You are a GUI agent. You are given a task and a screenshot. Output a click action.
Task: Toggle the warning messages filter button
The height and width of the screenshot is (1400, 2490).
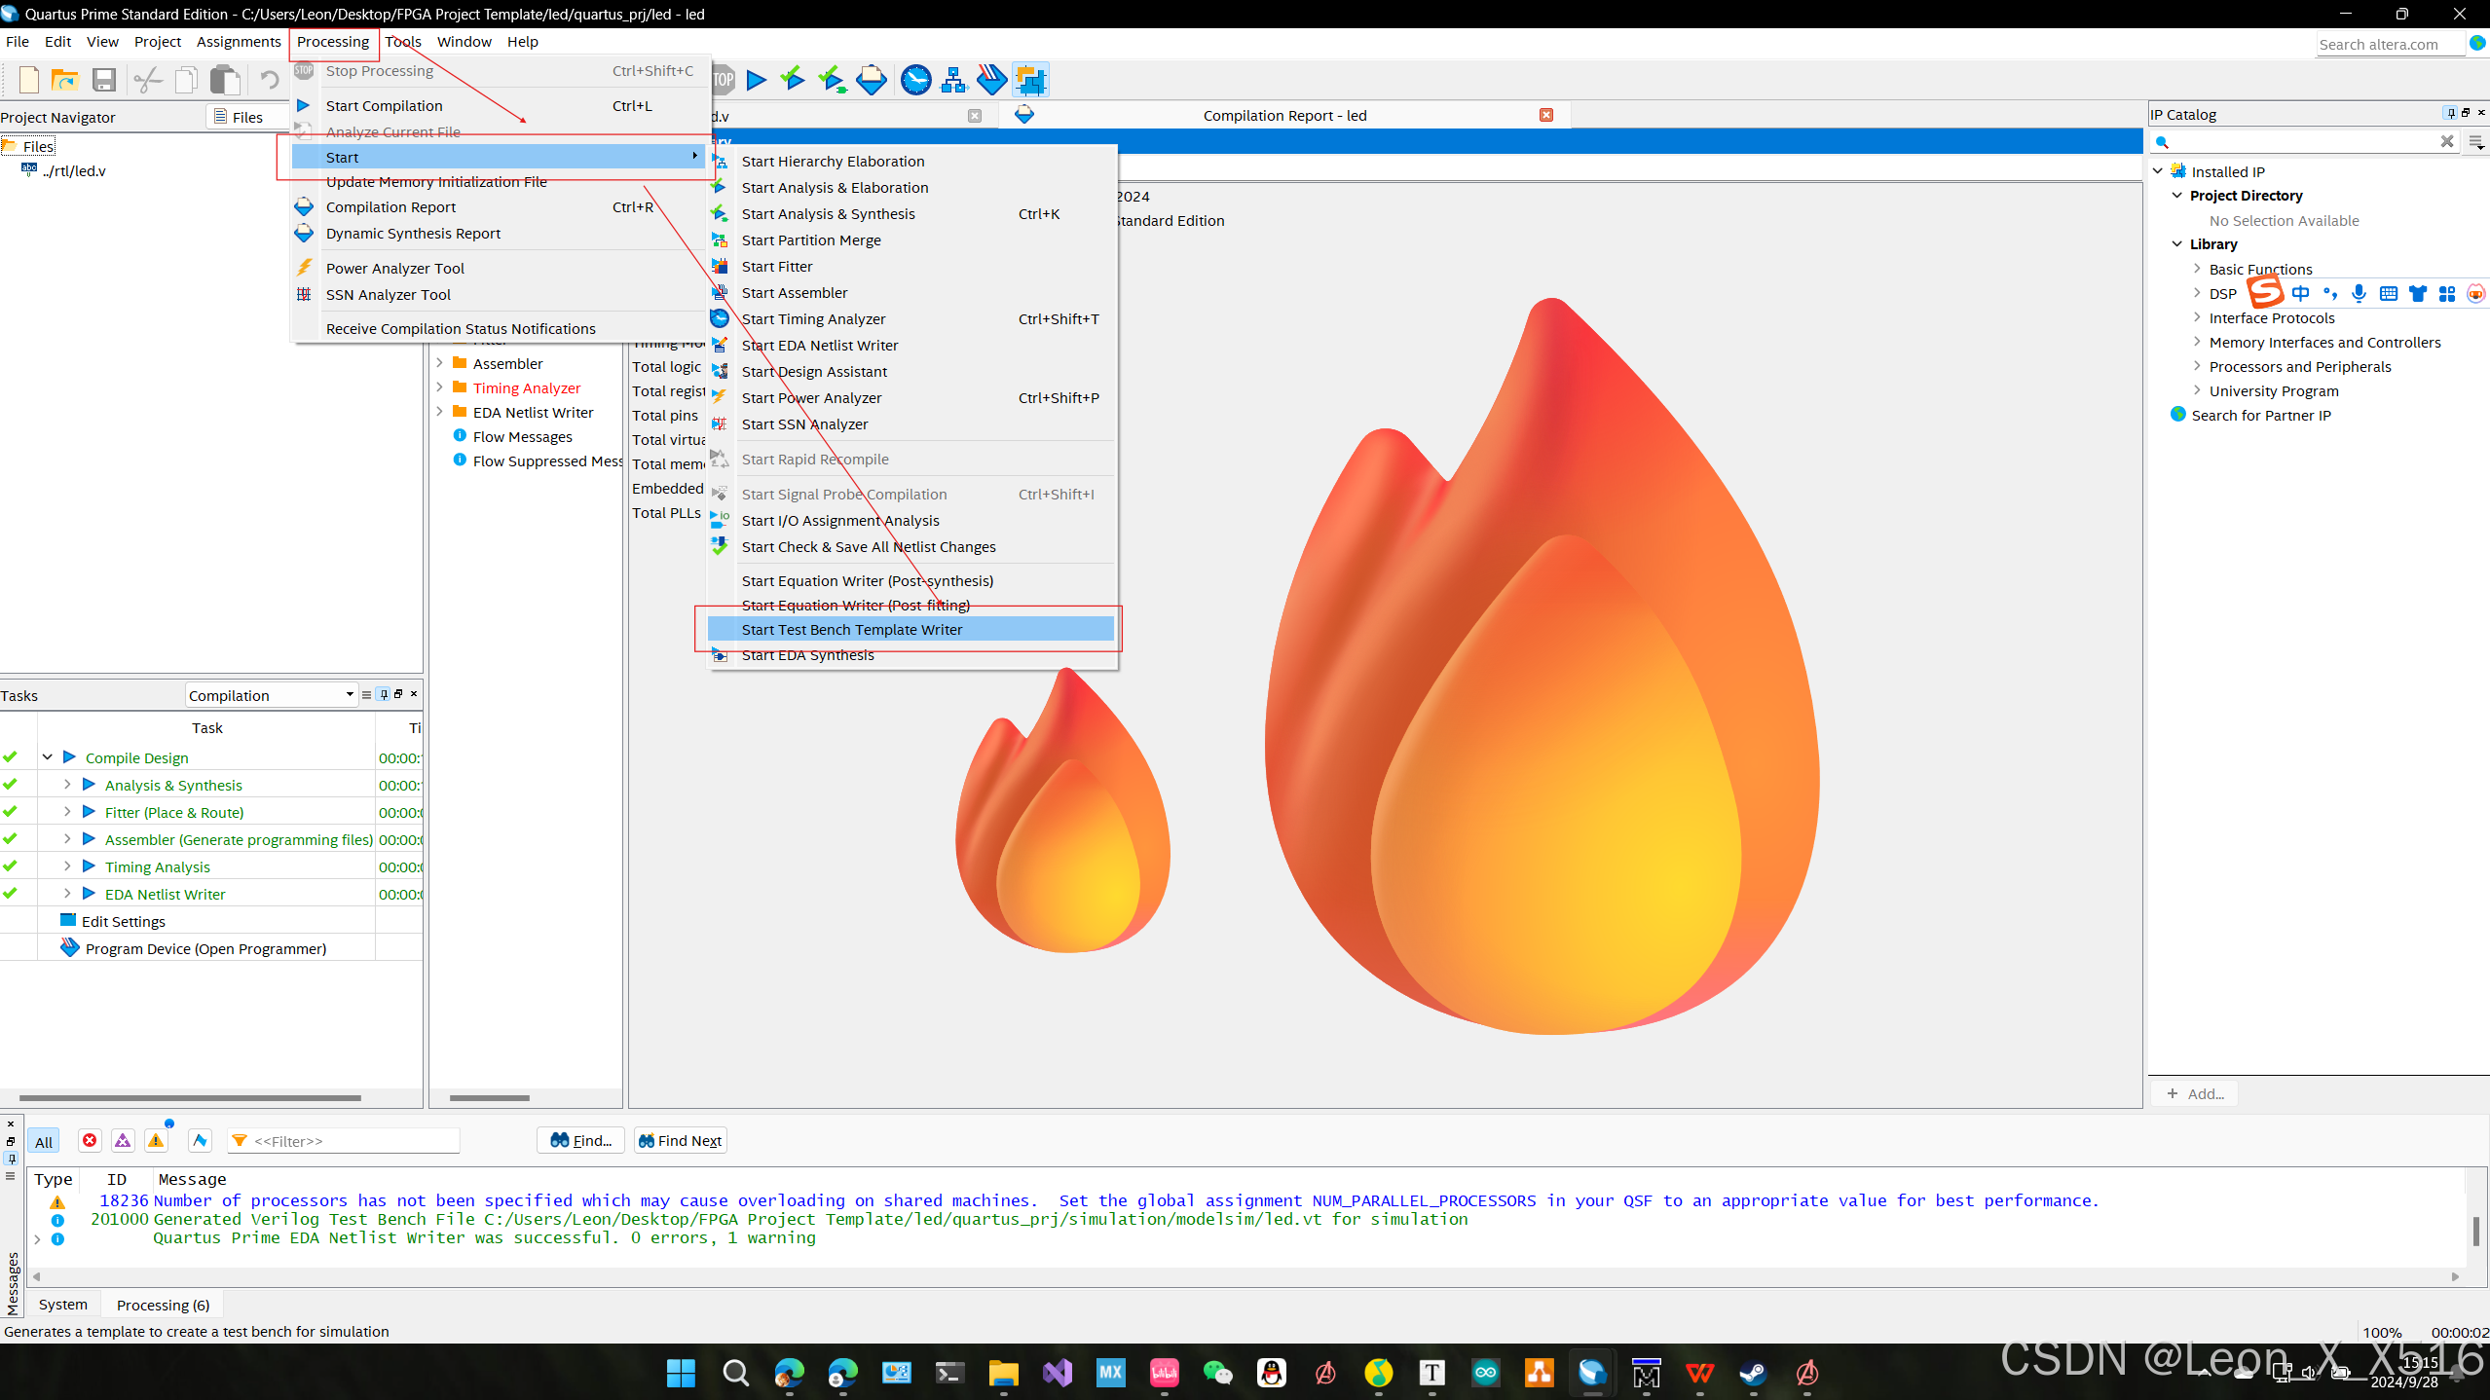(156, 1140)
